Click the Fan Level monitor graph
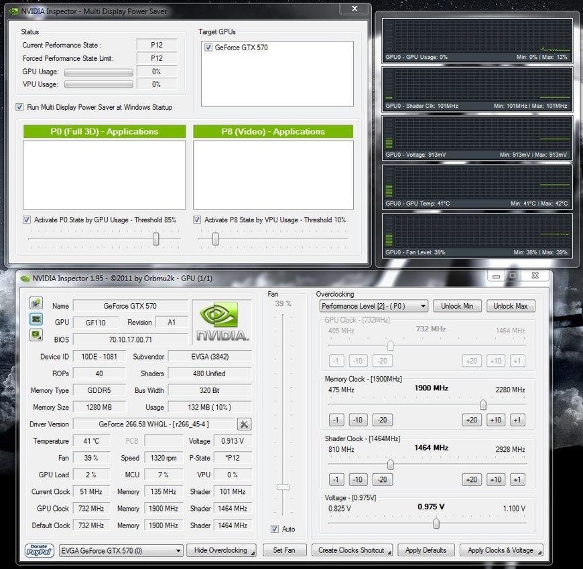 coord(477,236)
